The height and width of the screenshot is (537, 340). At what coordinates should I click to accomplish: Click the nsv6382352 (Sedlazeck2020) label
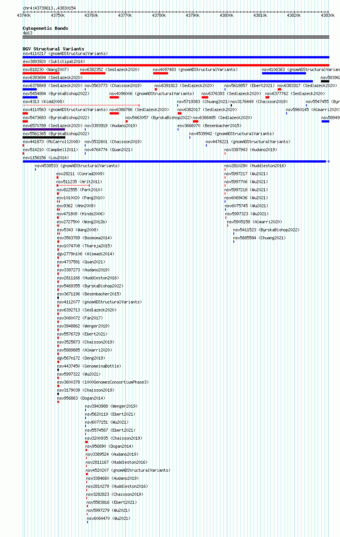110,69
